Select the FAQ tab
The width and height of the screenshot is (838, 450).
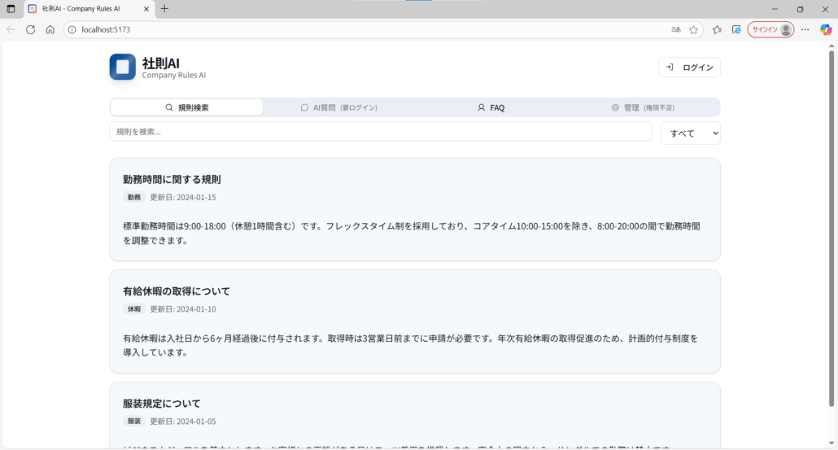pos(491,107)
